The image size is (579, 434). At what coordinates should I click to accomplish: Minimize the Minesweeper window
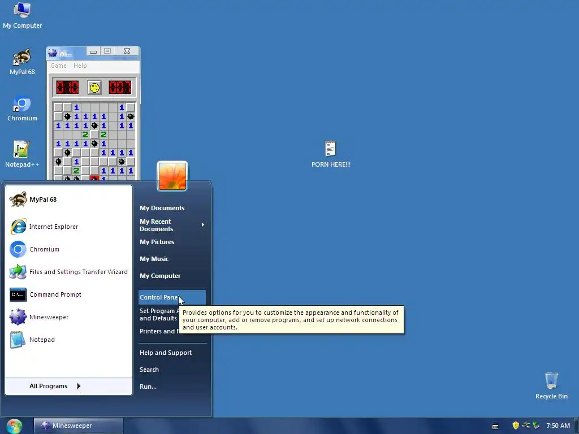click(93, 51)
